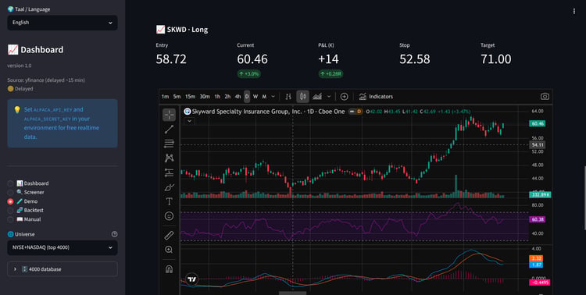
Task: Toggle the magnet snap mode
Action: (x=169, y=269)
